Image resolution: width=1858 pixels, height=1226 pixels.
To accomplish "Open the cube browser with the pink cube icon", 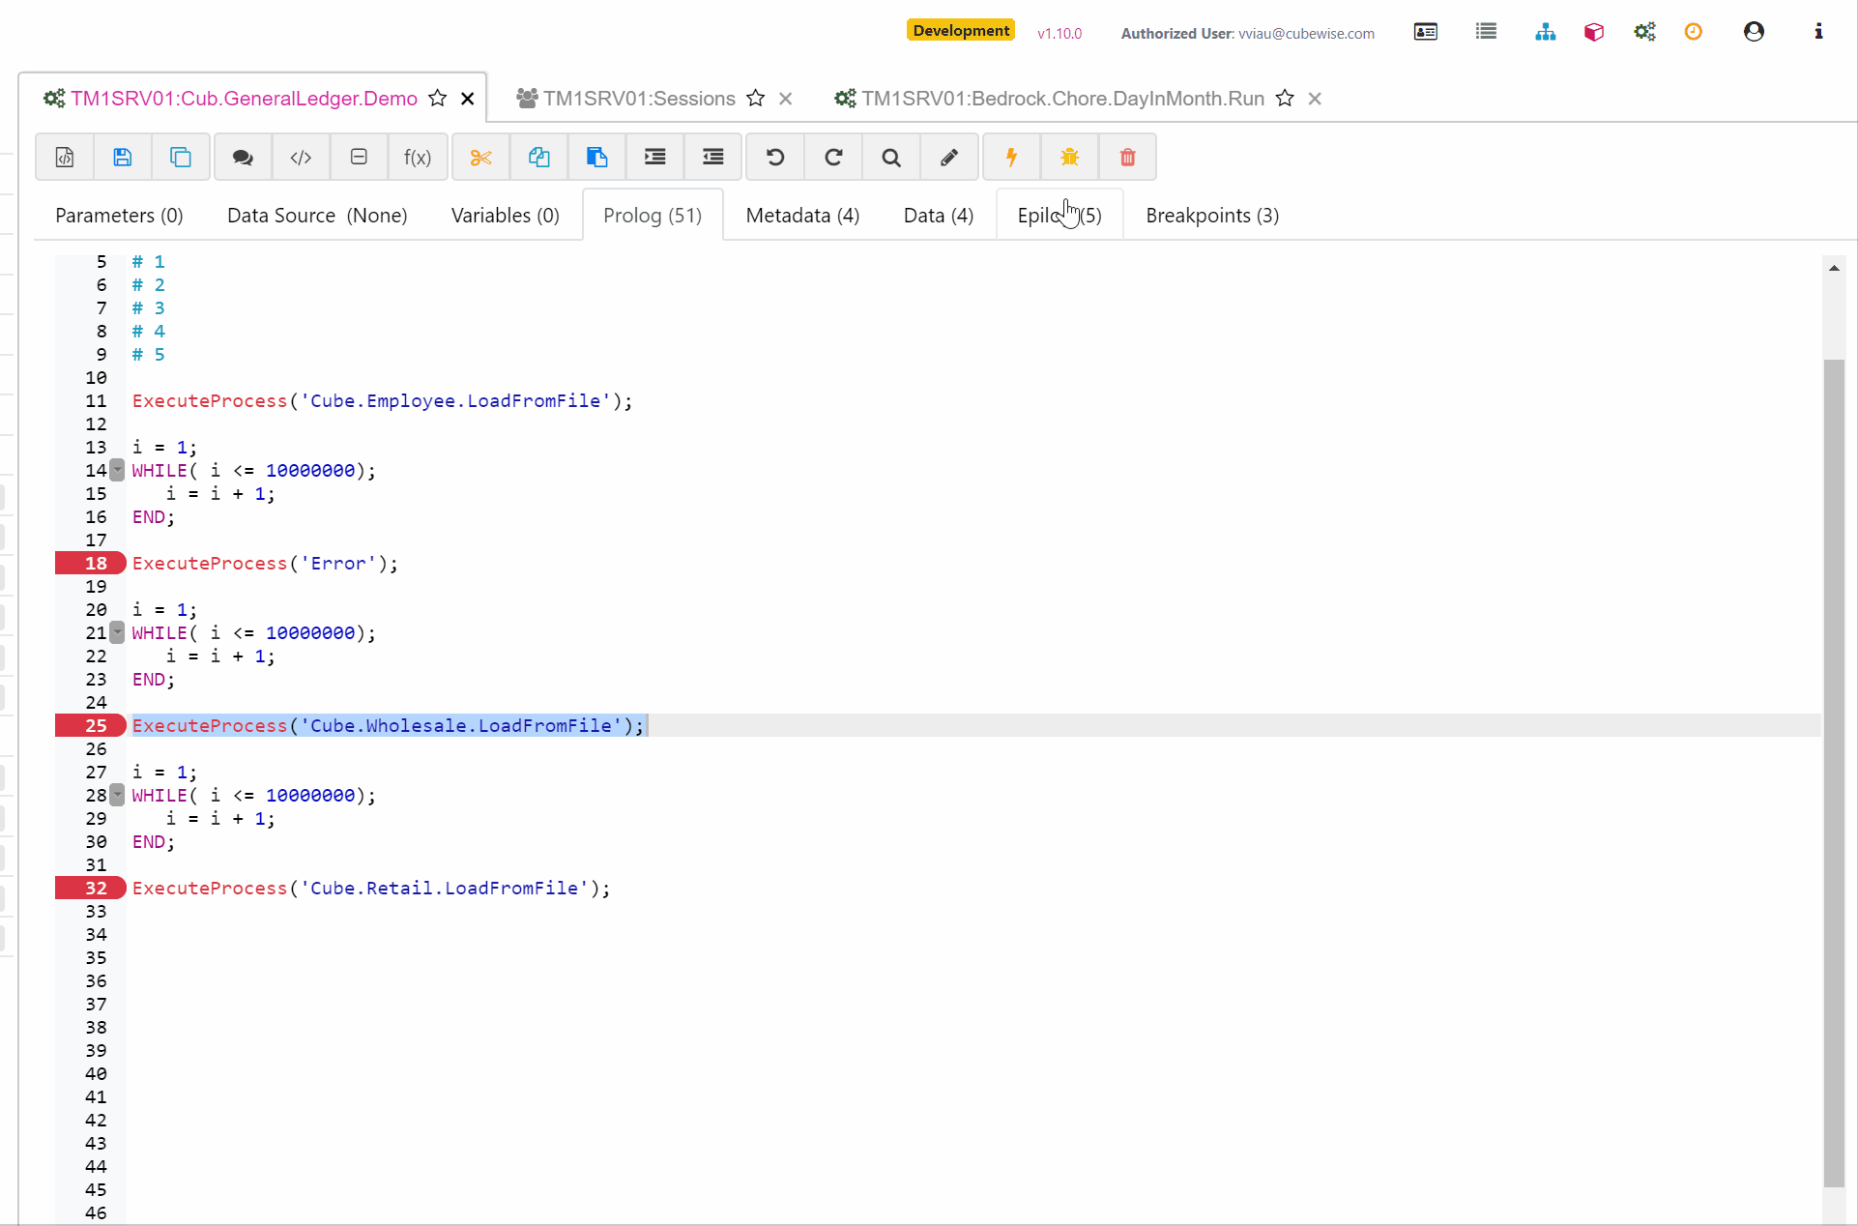I will [1593, 31].
